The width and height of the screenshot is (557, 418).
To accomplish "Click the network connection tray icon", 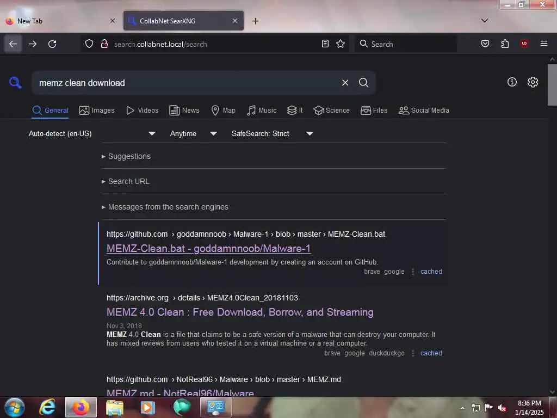I will pyautogui.click(x=476, y=408).
